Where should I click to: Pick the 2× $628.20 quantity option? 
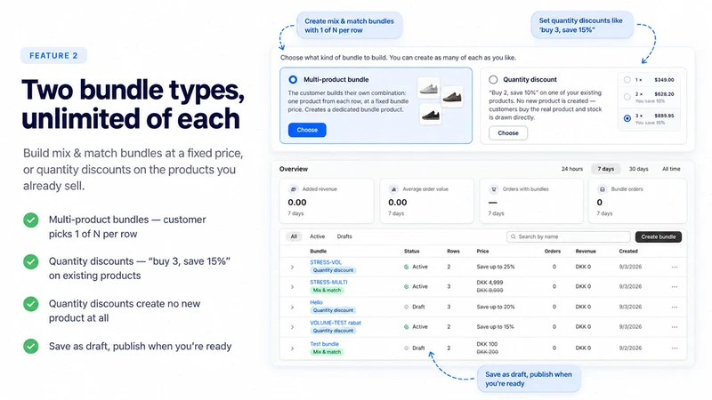point(627,97)
